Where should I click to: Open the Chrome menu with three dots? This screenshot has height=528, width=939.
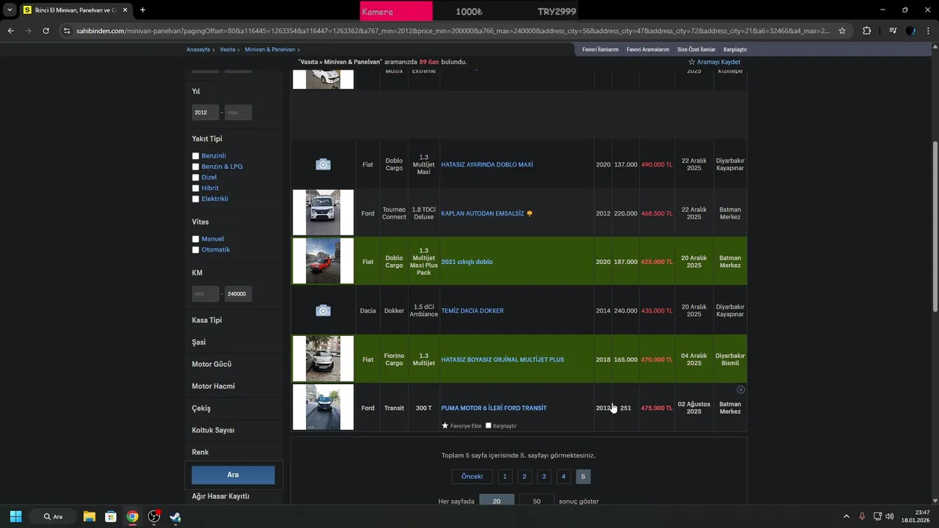(x=928, y=31)
